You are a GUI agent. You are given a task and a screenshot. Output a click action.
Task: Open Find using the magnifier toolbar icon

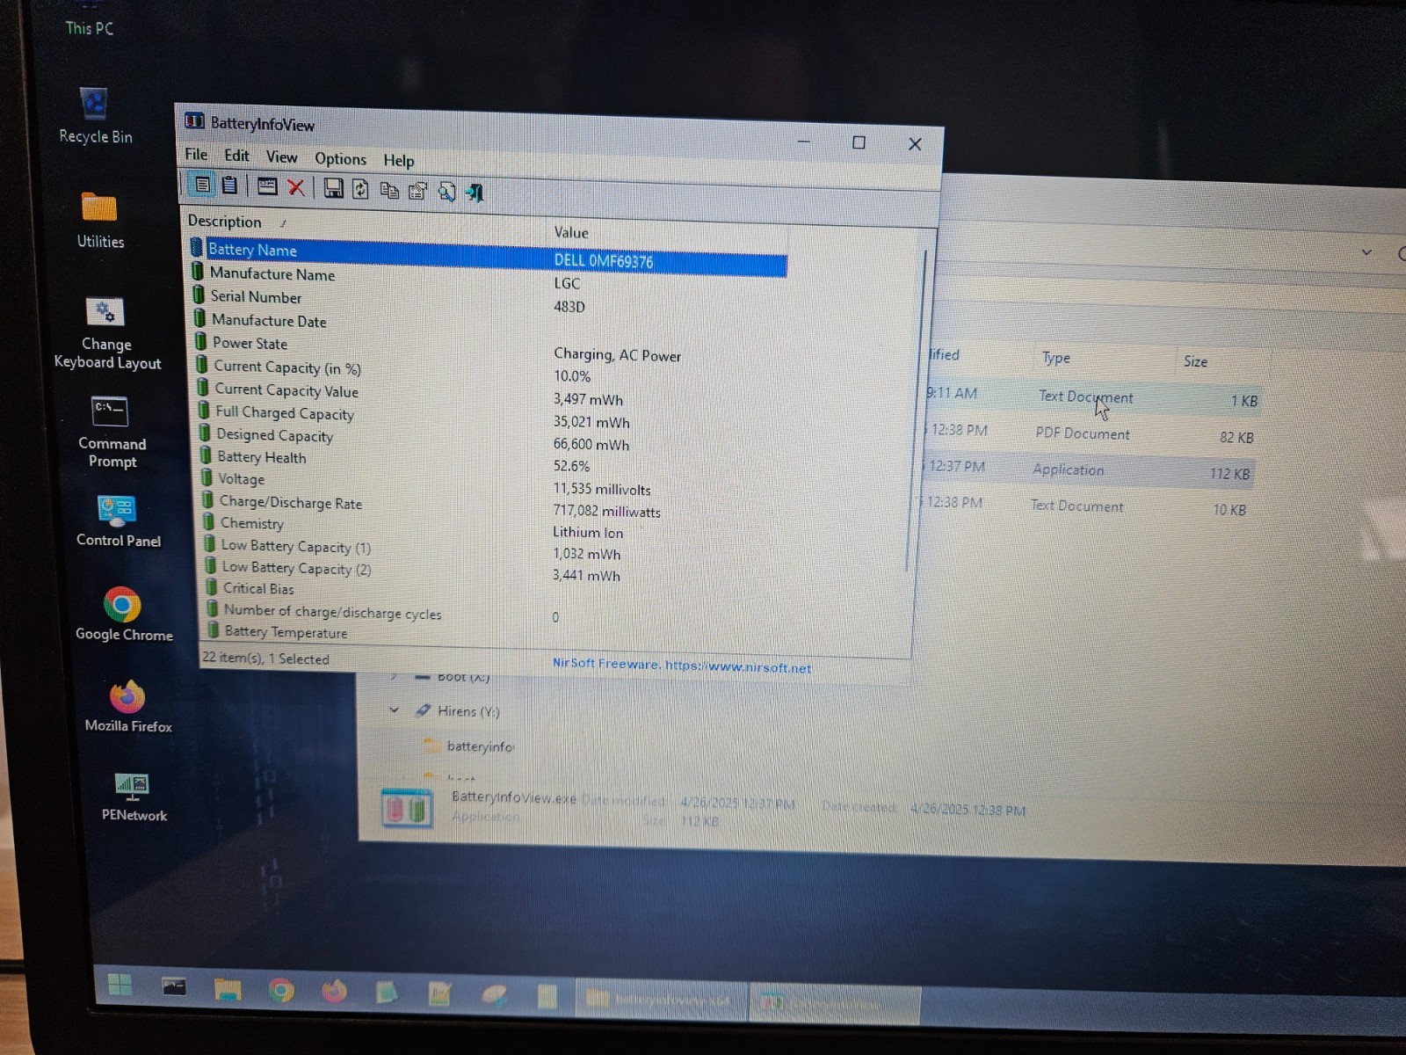(x=446, y=192)
